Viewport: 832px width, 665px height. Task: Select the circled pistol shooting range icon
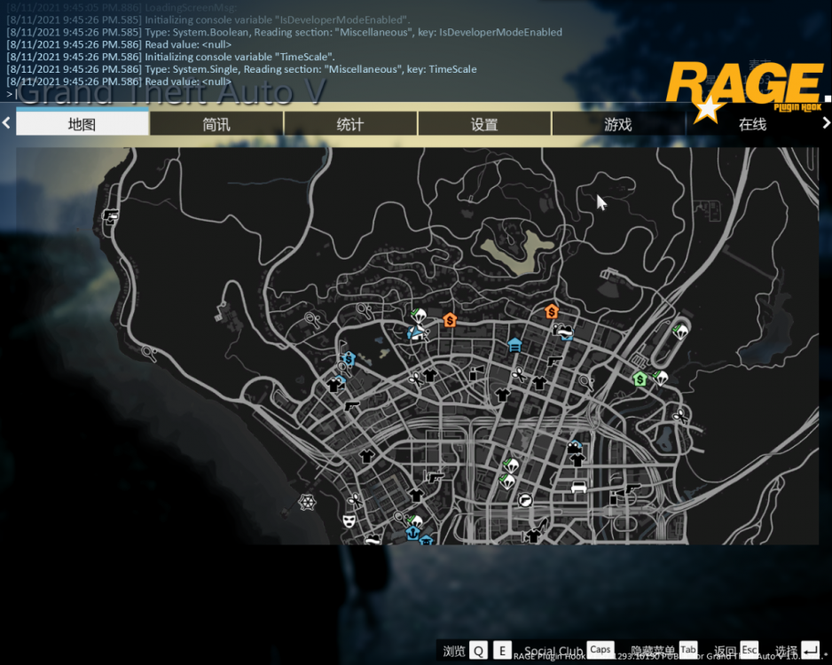coord(525,500)
